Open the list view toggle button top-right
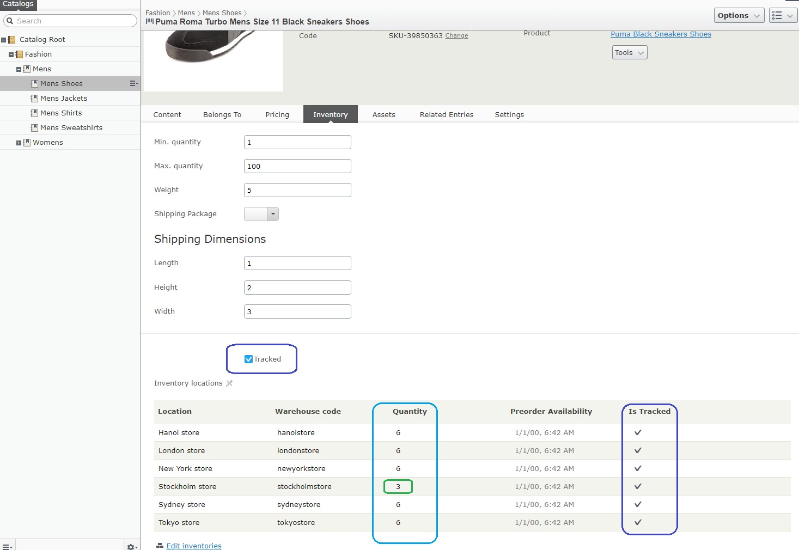Image resolution: width=799 pixels, height=550 pixels. [x=783, y=16]
